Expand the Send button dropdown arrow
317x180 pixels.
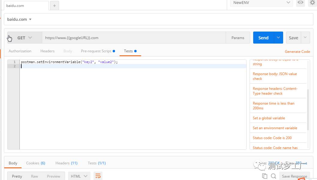278,38
